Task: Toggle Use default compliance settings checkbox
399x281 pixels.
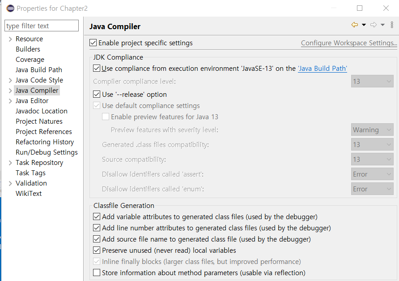Action: [x=97, y=106]
